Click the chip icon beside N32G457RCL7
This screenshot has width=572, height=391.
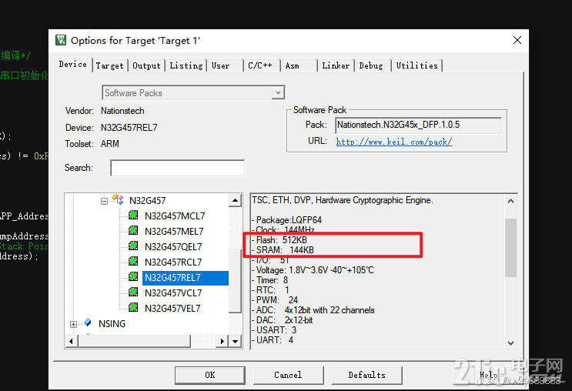tap(133, 261)
